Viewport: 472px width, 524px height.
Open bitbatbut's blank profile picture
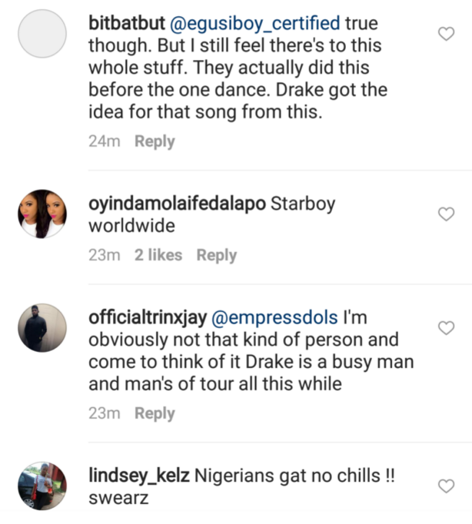point(42,33)
